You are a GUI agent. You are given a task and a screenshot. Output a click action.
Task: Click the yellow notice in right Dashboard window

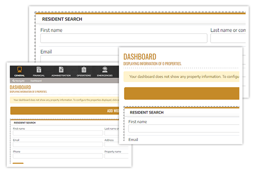pos(182,77)
